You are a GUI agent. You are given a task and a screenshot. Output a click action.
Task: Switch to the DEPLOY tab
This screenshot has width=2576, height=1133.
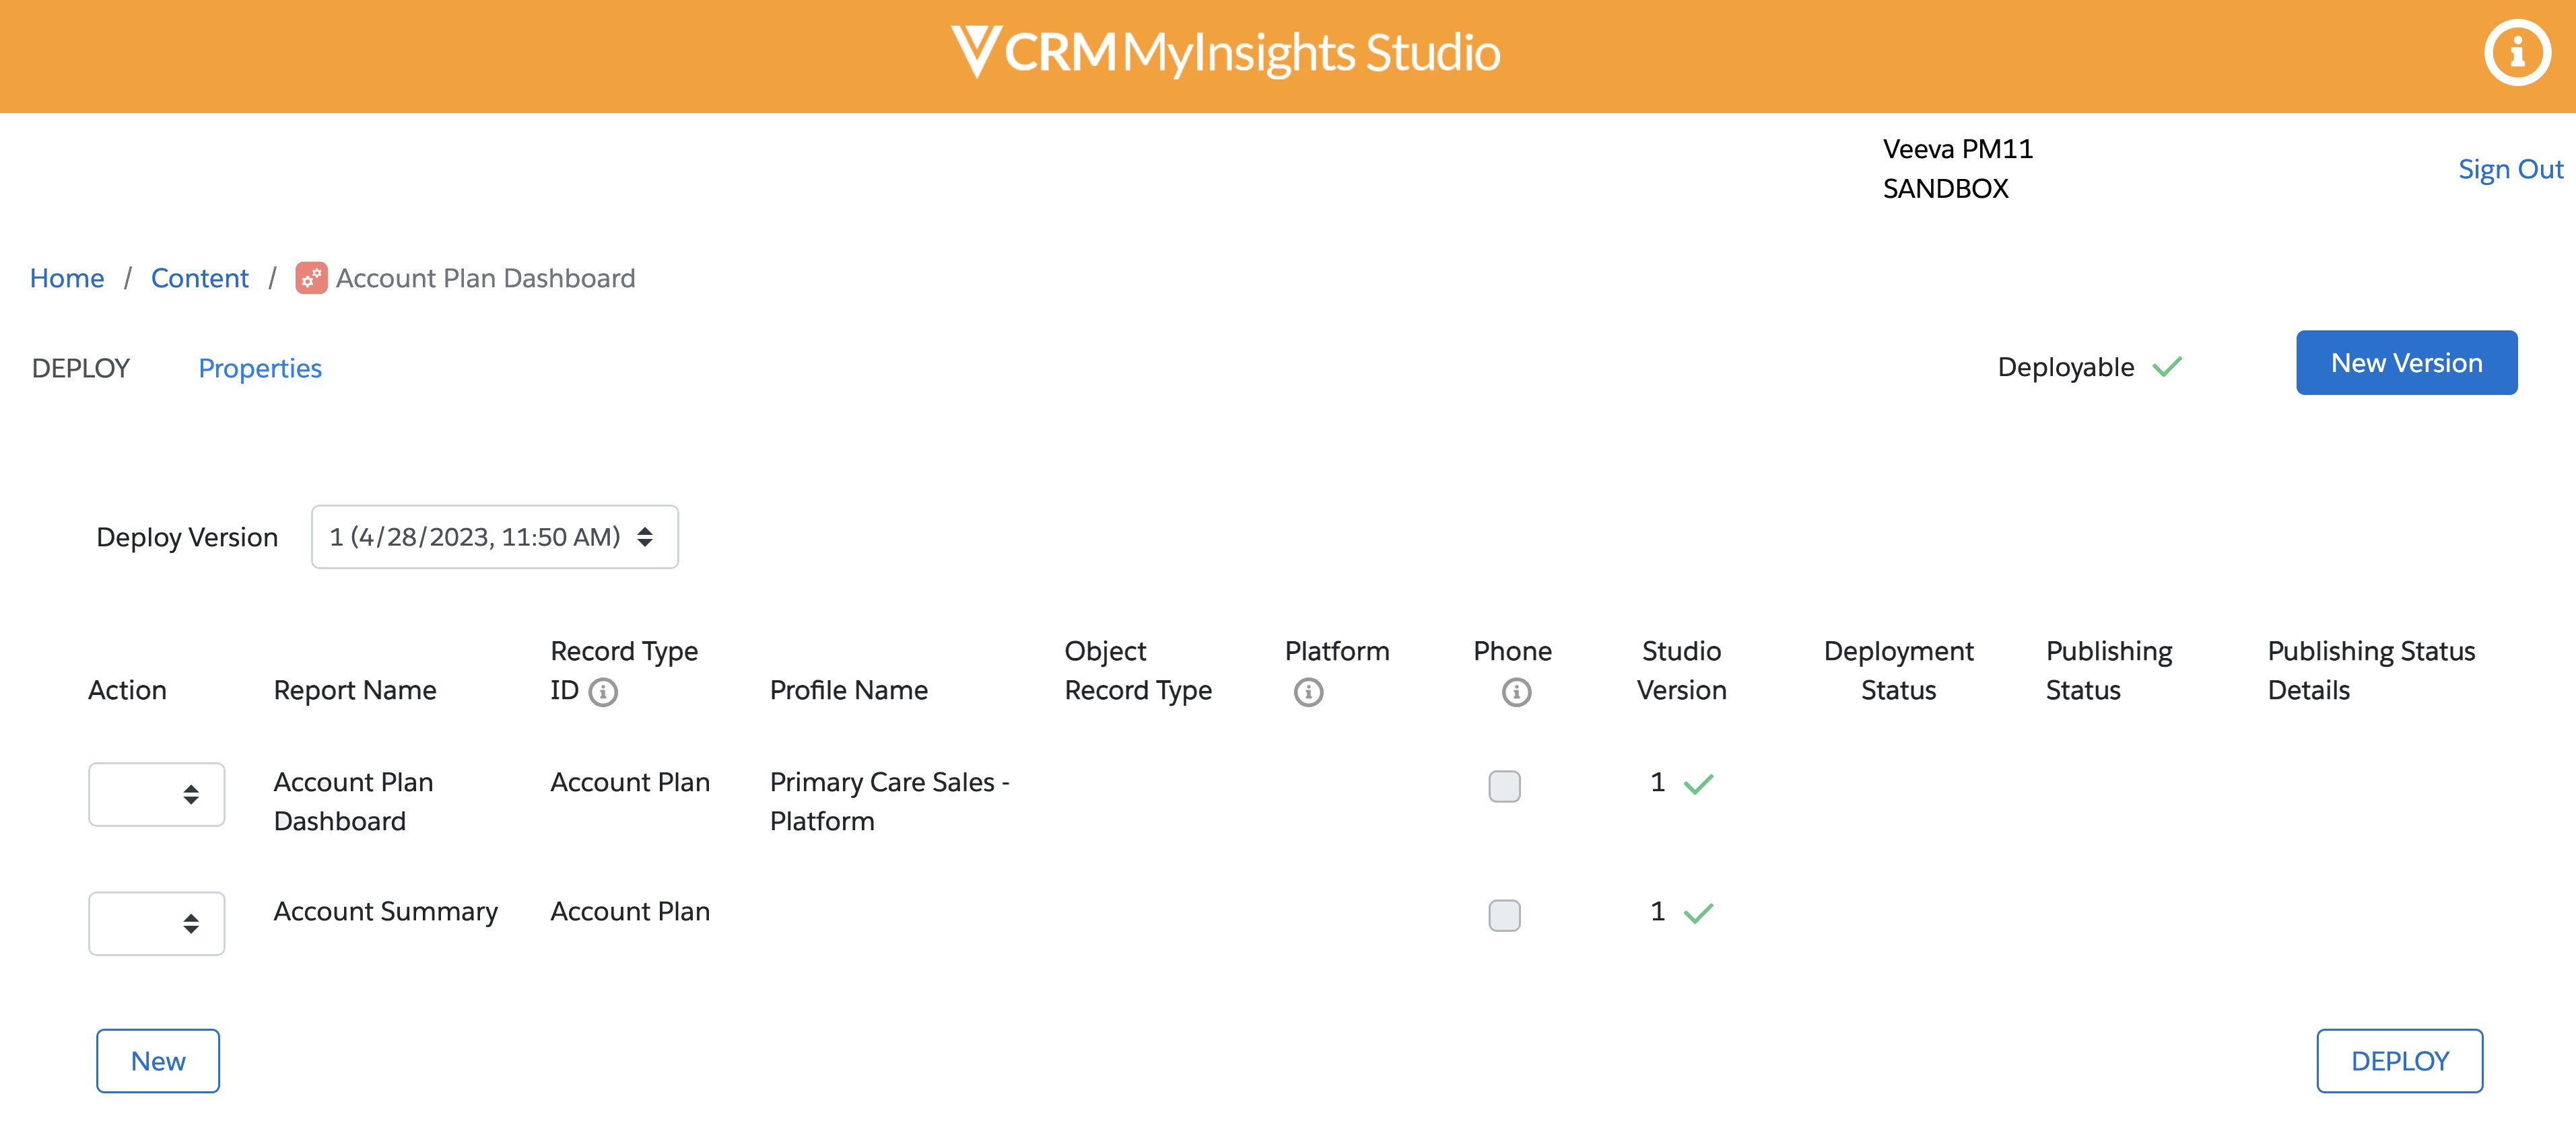click(81, 369)
